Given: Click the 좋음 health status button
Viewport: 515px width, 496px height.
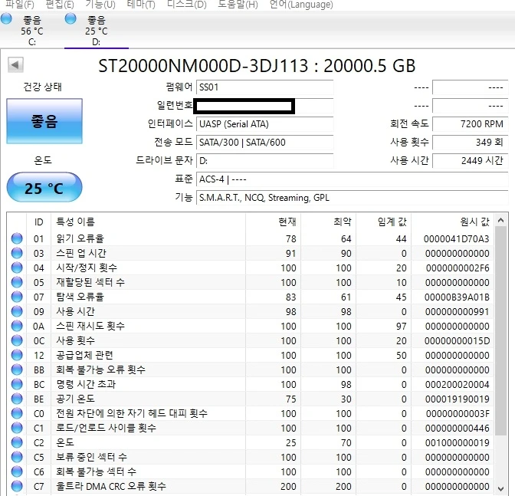Looking at the screenshot, I should point(44,121).
